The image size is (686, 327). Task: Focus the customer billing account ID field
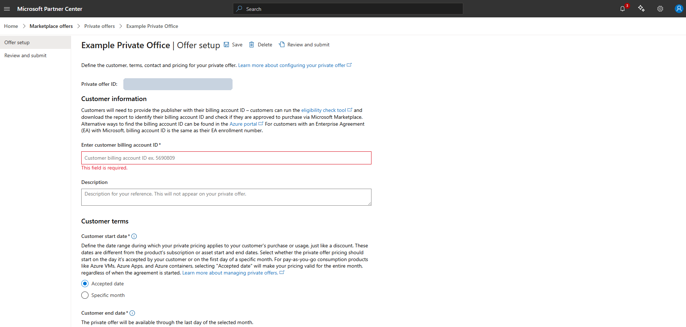[226, 158]
